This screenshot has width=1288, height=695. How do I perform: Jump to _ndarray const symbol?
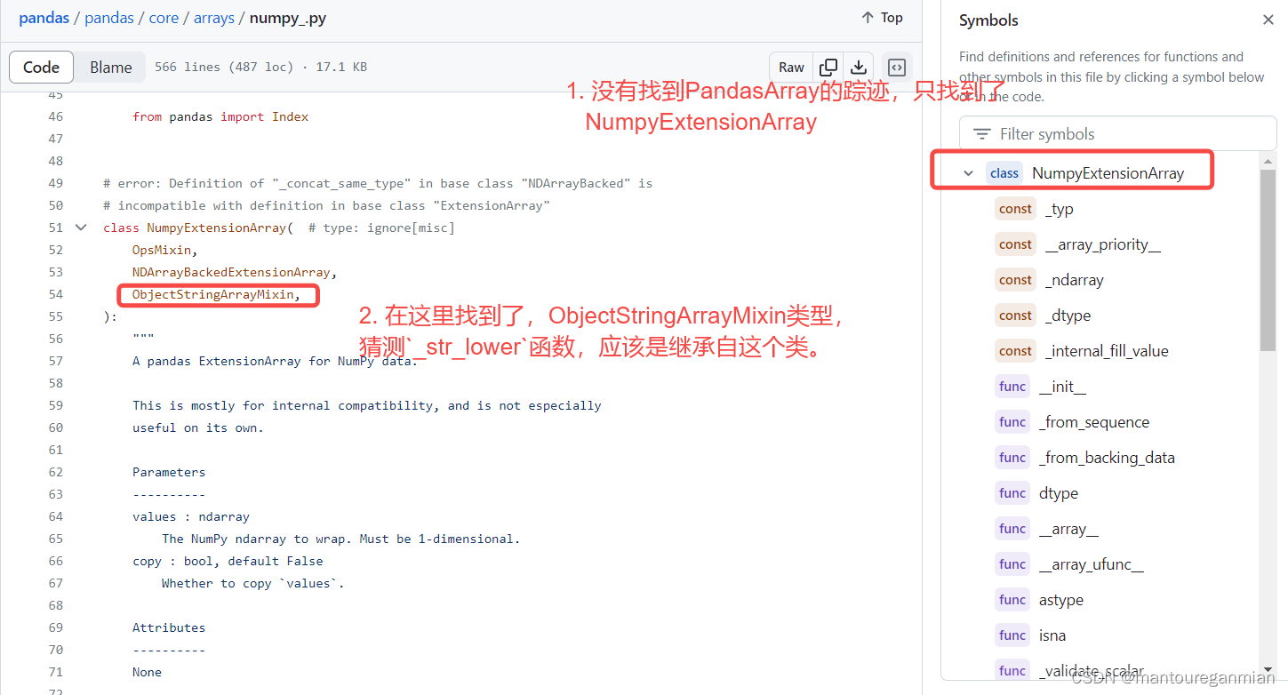1075,280
